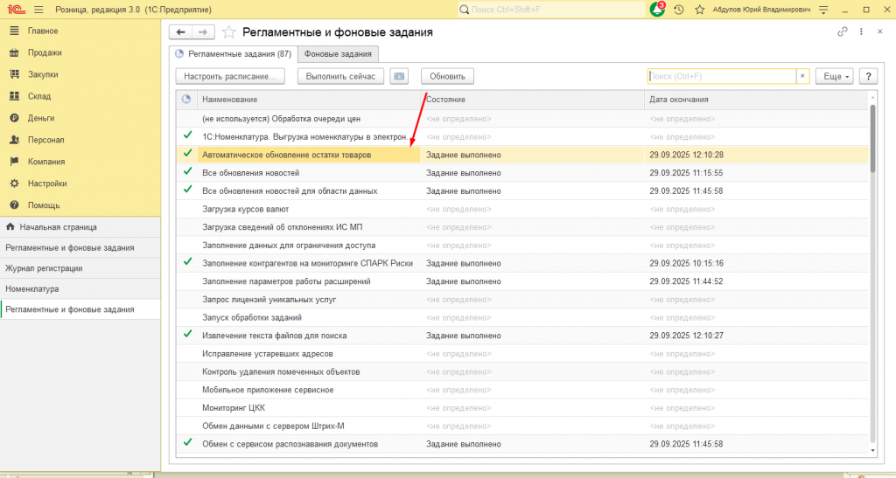Open service settings lines icon in title bar
This screenshot has width=896, height=478.
(x=823, y=10)
